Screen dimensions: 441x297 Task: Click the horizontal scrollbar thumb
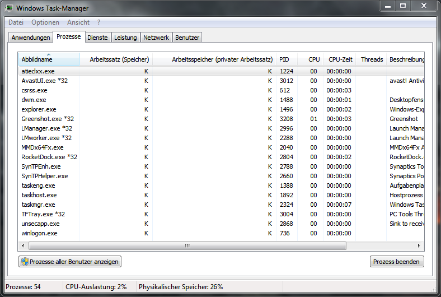(187, 245)
